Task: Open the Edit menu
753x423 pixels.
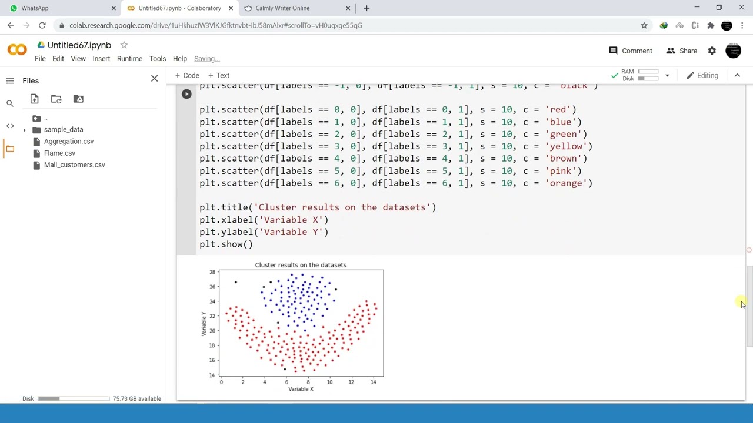Action: 58,59
